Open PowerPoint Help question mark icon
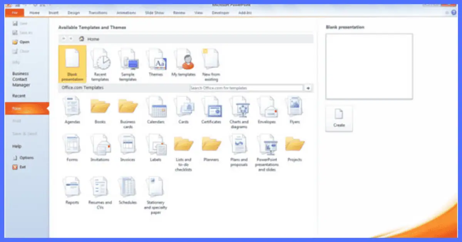The image size is (462, 242). tap(453, 13)
